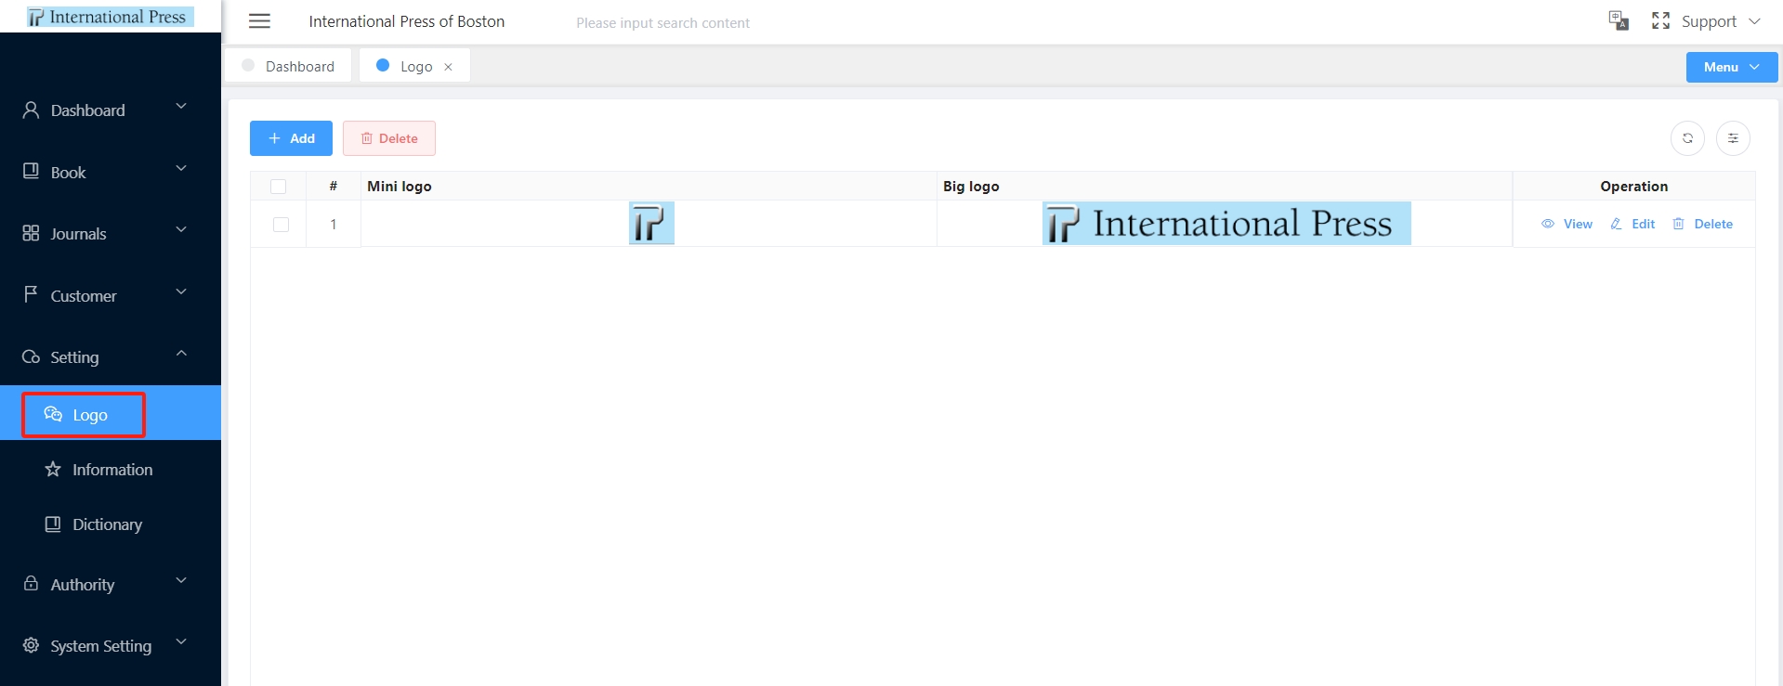Viewport: 1783px width, 686px height.
Task: Click the blue Add button
Action: [291, 138]
